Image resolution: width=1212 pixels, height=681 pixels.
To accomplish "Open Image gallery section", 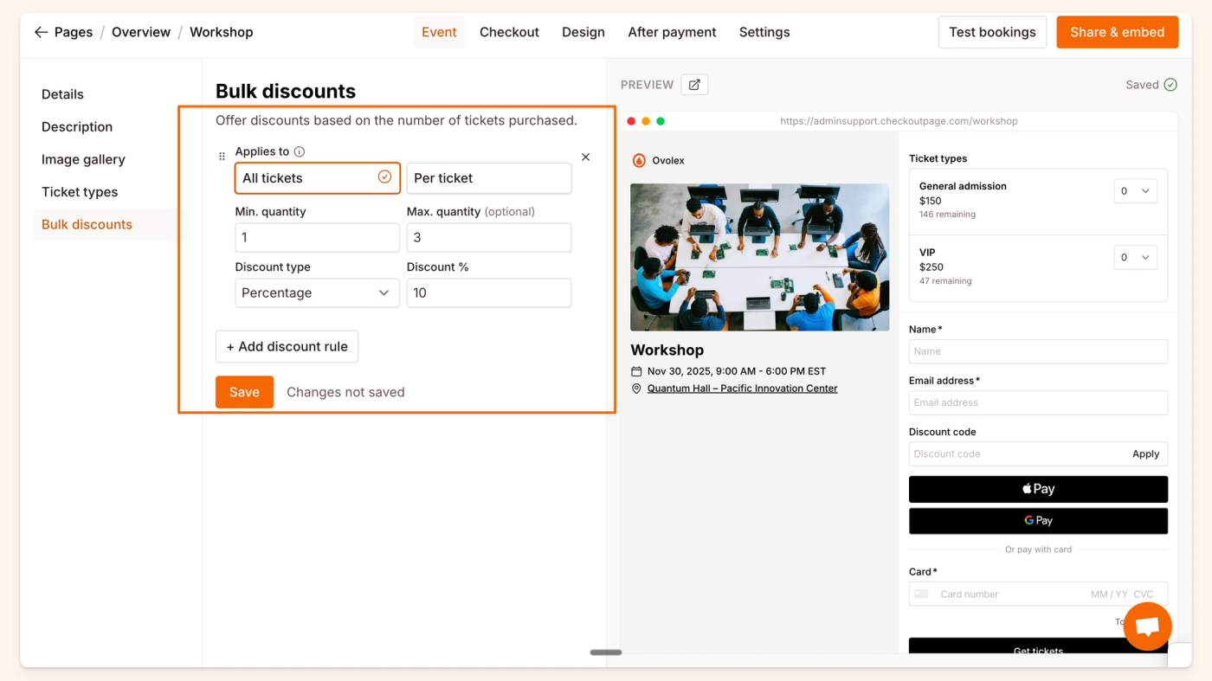I will (83, 159).
